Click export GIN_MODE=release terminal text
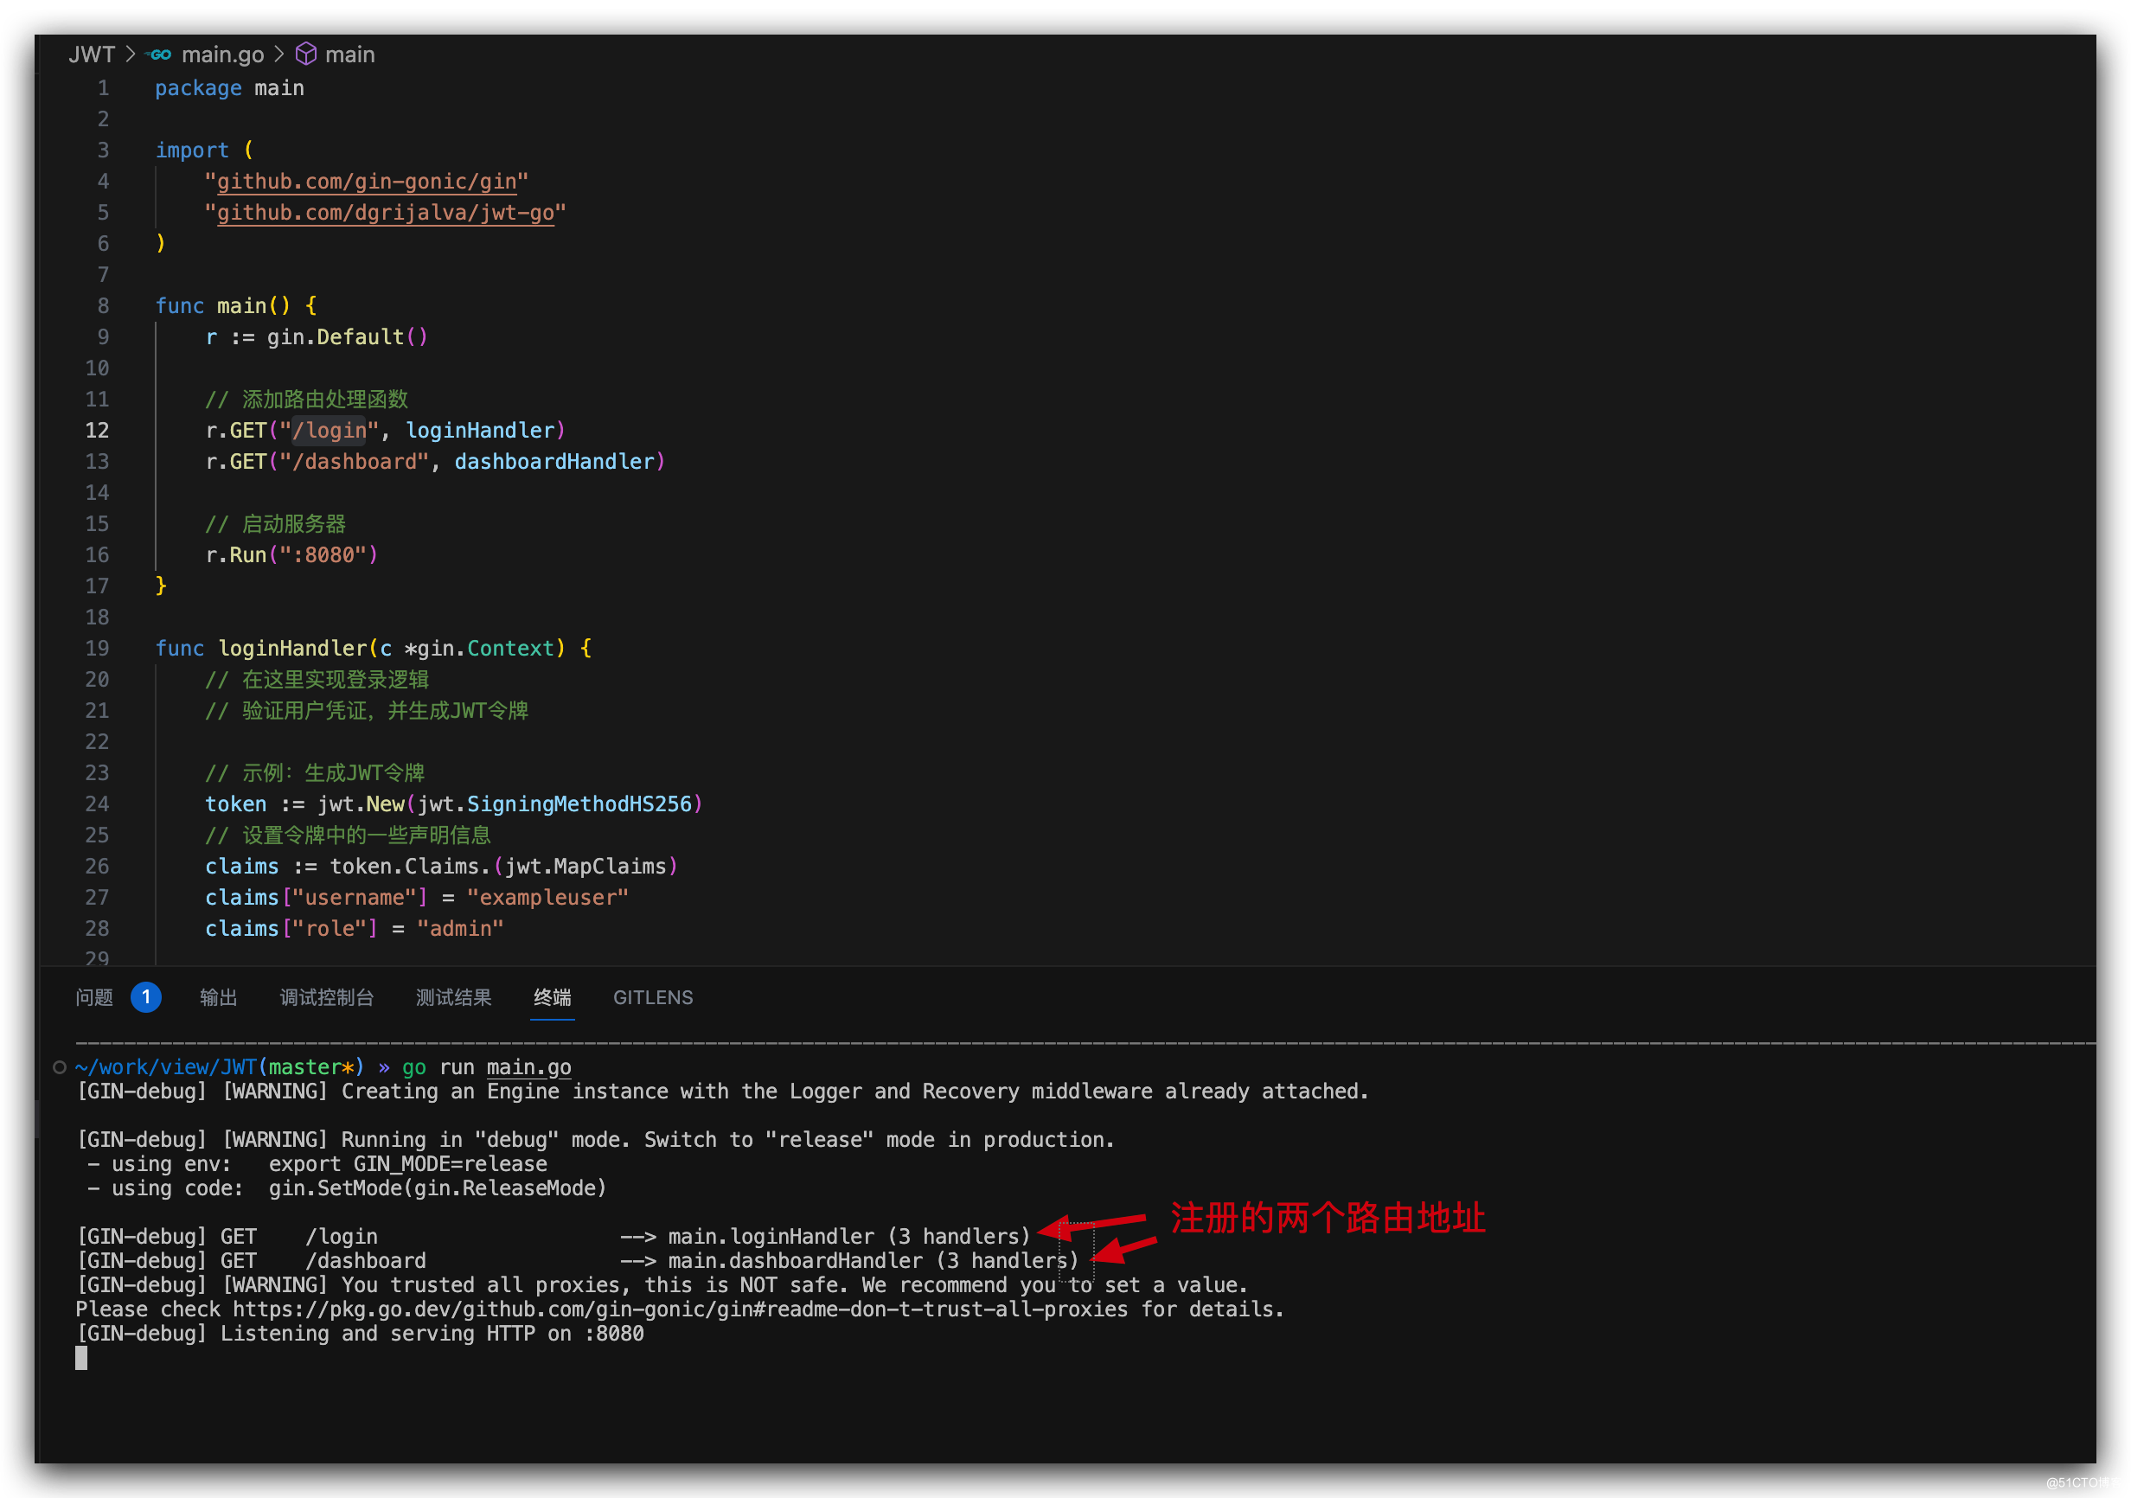This screenshot has width=2131, height=1498. [407, 1165]
